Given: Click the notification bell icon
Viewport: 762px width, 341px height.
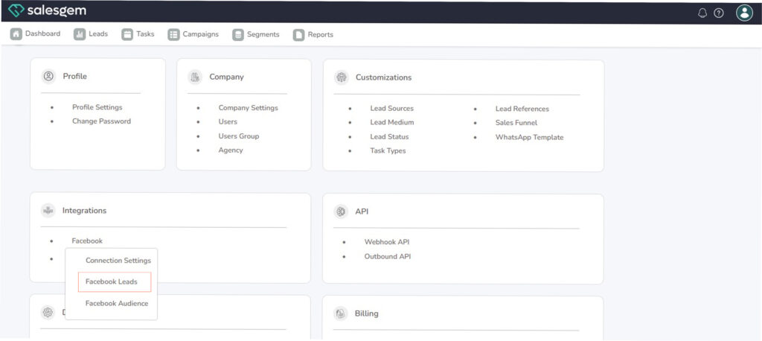Looking at the screenshot, I should pyautogui.click(x=702, y=13).
